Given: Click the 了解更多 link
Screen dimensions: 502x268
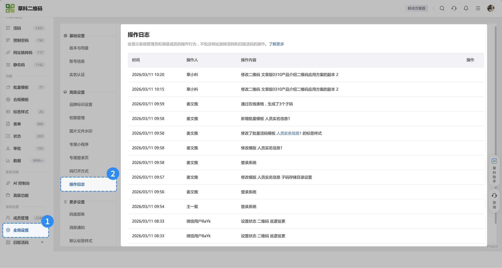Looking at the screenshot, I should point(276,44).
